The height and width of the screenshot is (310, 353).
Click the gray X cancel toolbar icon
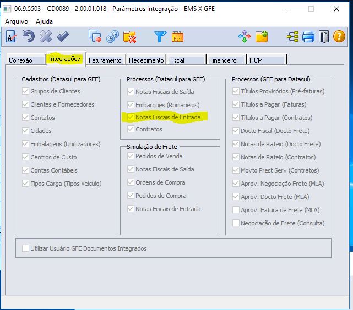(x=46, y=37)
